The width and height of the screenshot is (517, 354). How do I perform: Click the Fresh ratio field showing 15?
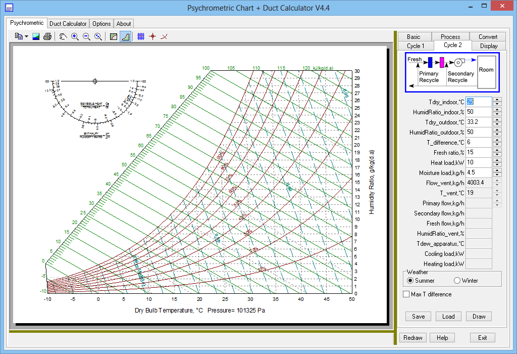pos(479,152)
